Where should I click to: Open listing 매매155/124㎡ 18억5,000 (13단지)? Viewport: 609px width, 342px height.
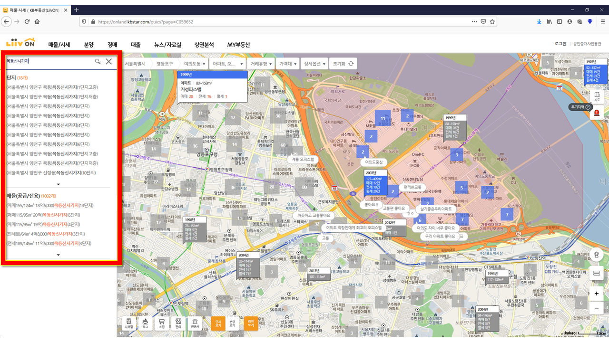pos(50,205)
